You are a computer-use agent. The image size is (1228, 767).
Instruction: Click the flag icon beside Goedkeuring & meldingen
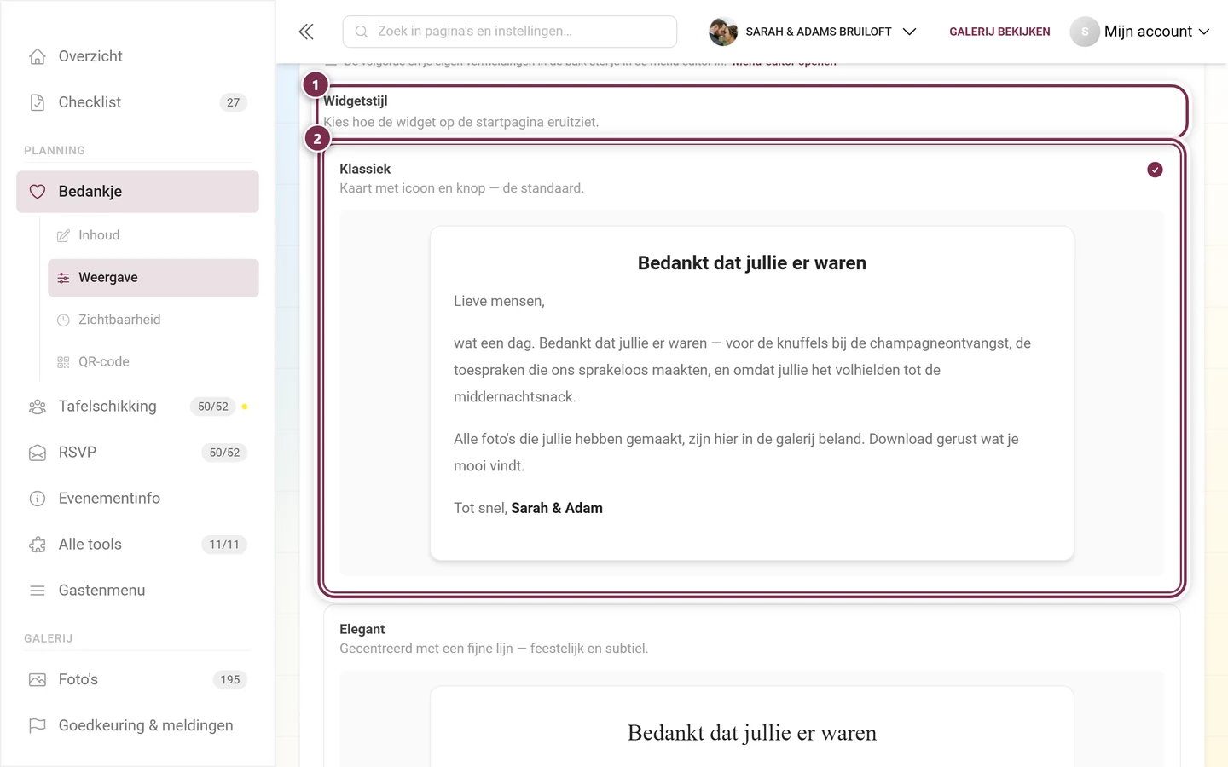pyautogui.click(x=38, y=725)
